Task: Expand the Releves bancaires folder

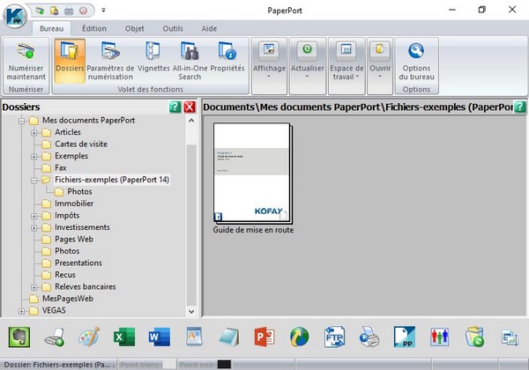Action: click(34, 287)
